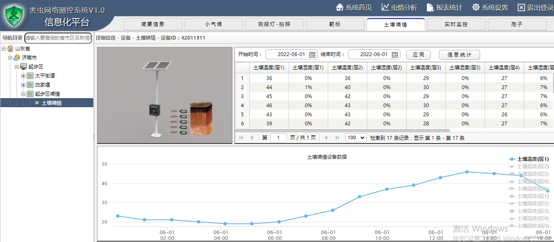This screenshot has width=554, height=242.
Task: Open the page size dropdown showing 100
Action: (x=356, y=138)
